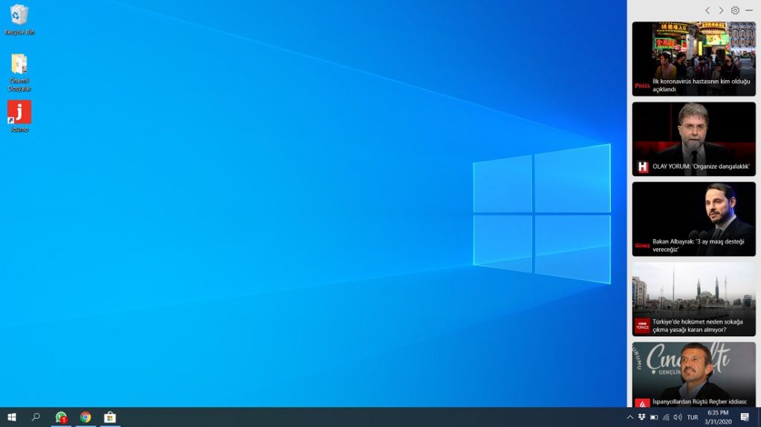
Task: Read headline 'Bakan Albayrak: 3 ay maaş desteği'
Action: click(x=698, y=246)
